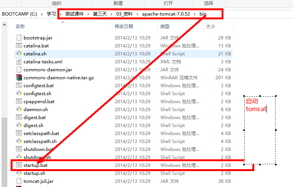Select the daemon.sh script icon
This screenshot has height=187, width=293.
pyautogui.click(x=19, y=110)
